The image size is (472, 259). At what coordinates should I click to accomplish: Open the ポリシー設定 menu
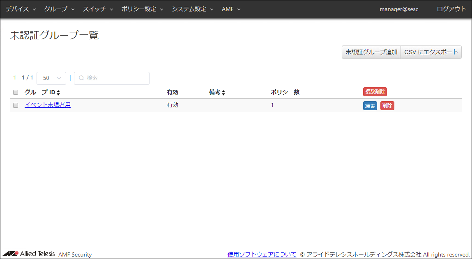pos(142,9)
